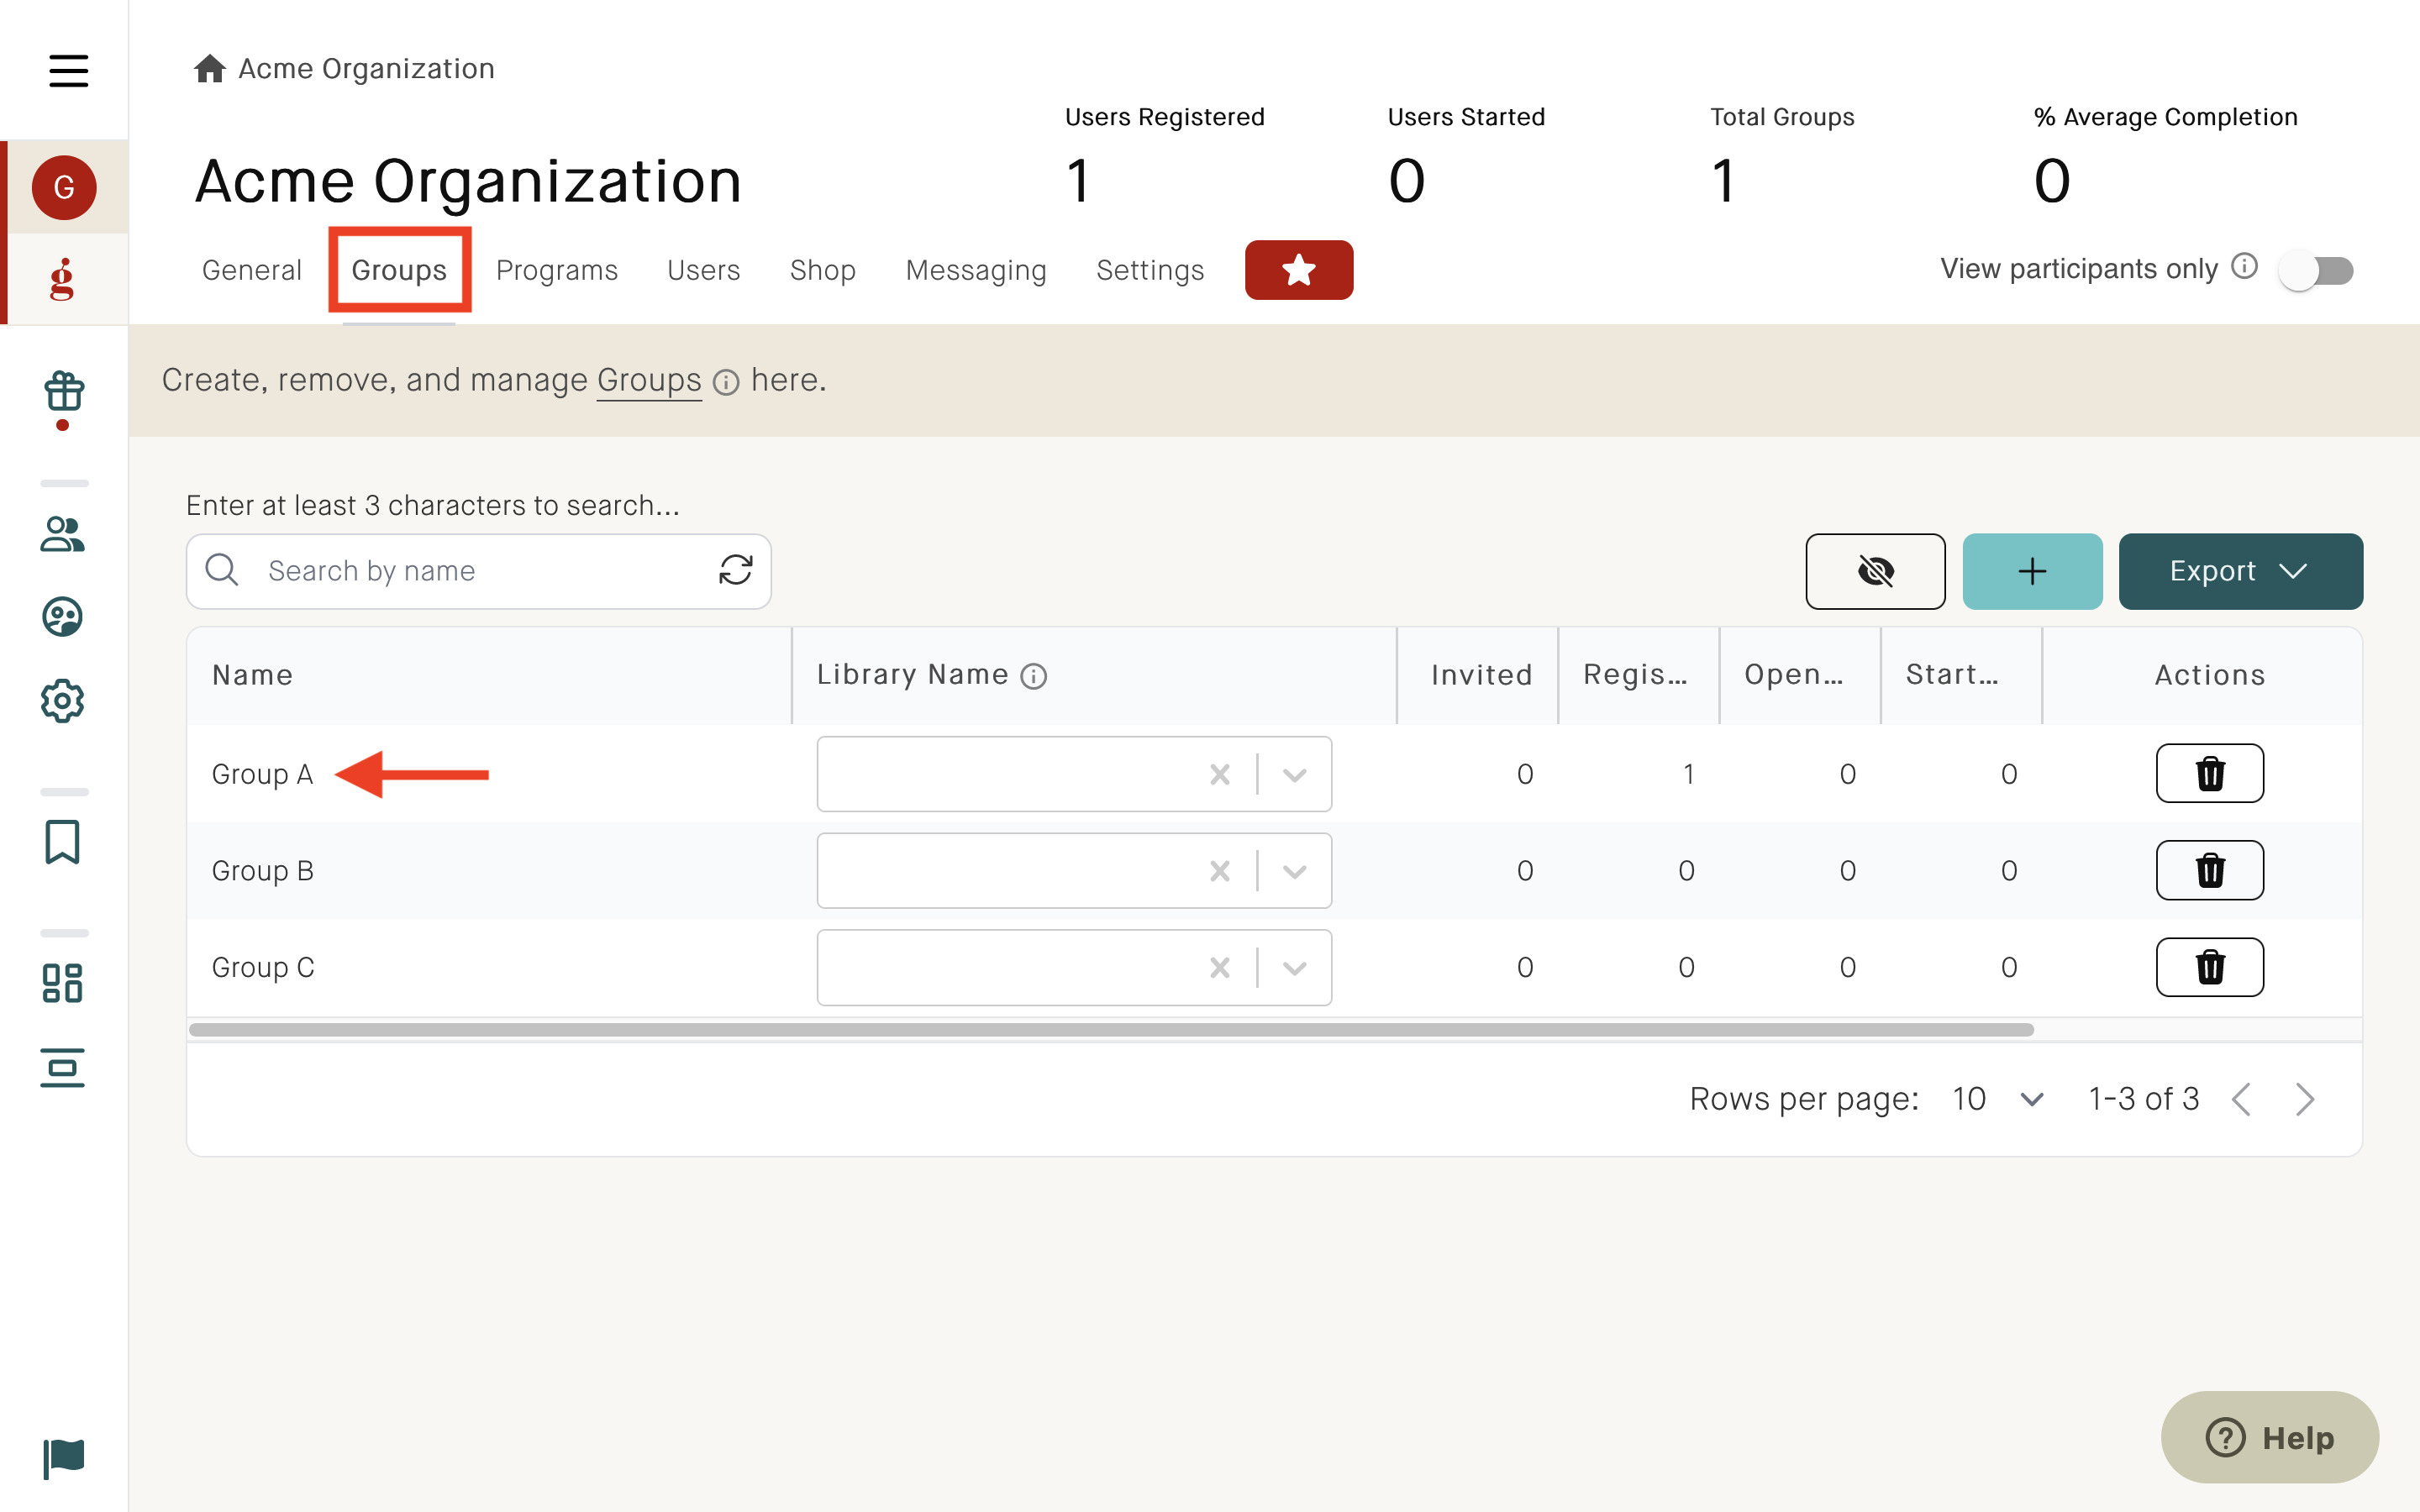
Task: Delete Group B with its trash icon
Action: pyautogui.click(x=2210, y=870)
